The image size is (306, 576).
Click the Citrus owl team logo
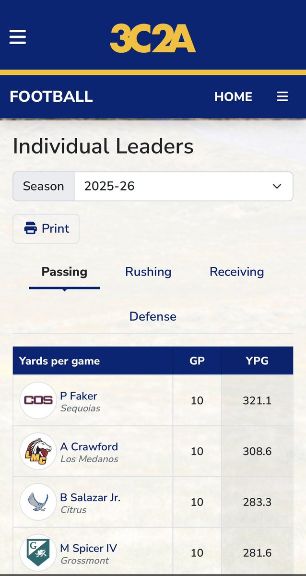38,502
